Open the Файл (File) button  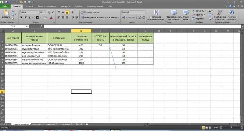coord(5,6)
